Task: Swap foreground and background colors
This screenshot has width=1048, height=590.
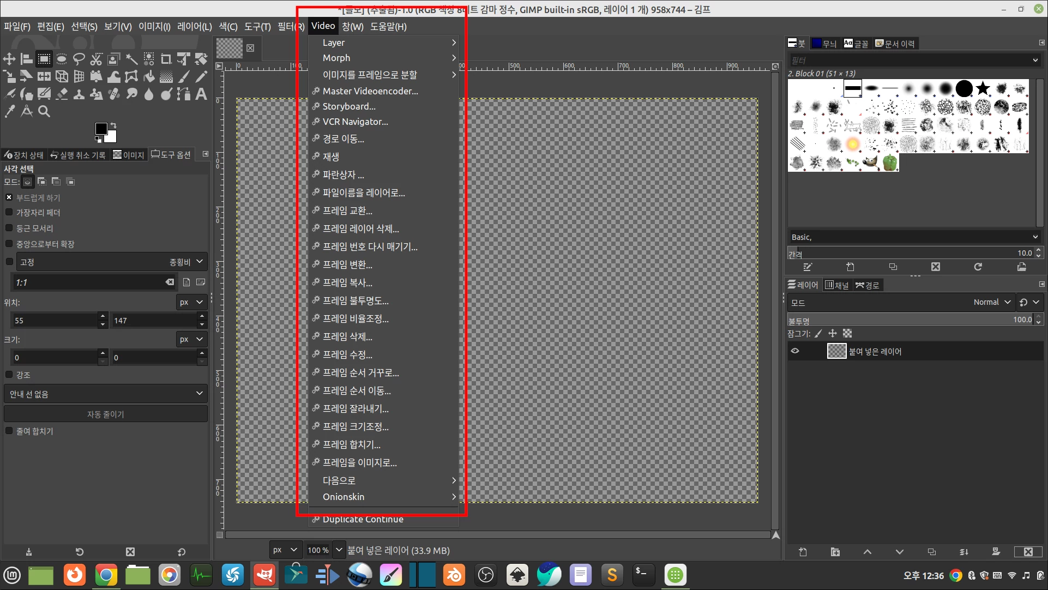Action: (113, 125)
